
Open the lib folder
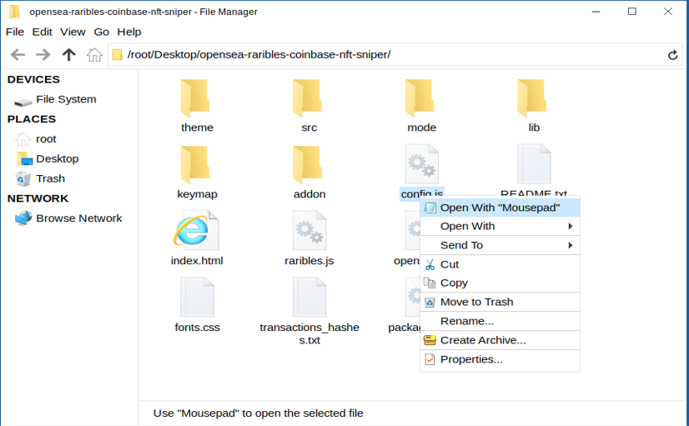click(x=534, y=98)
